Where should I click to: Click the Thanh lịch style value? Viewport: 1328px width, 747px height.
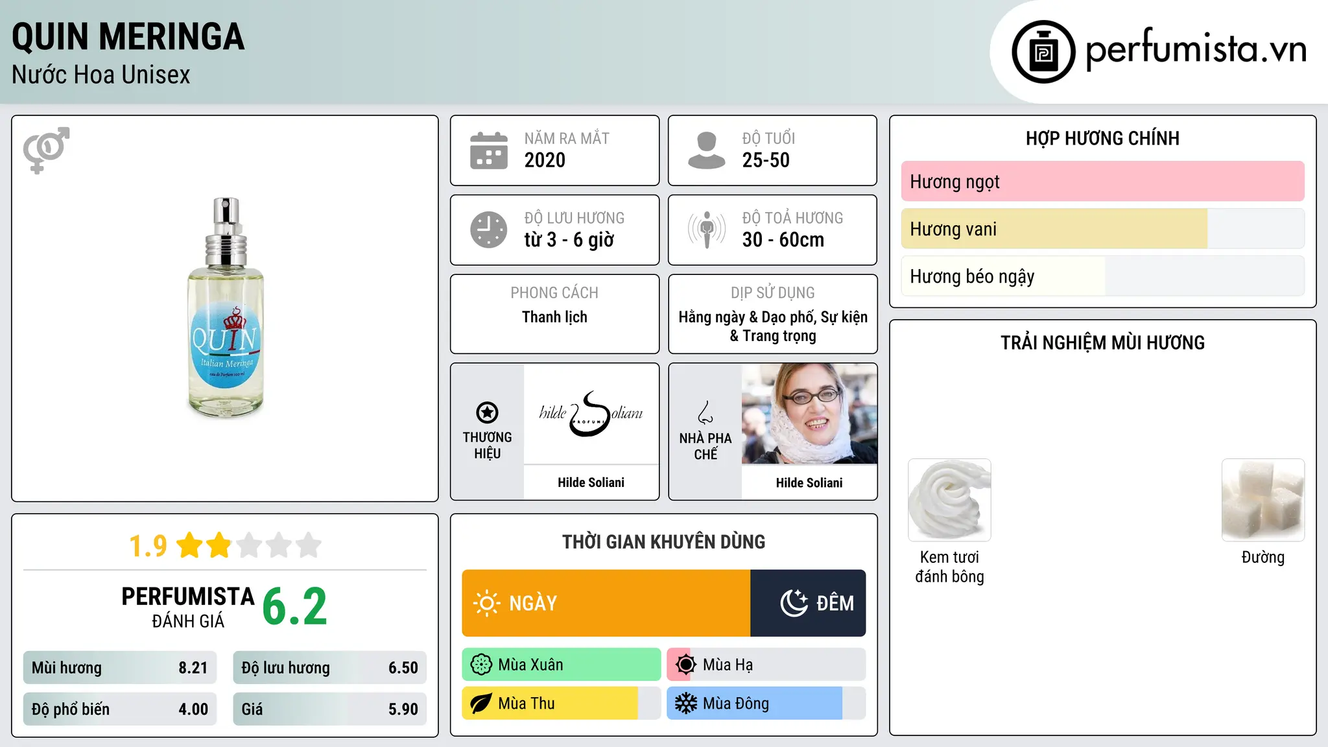tap(554, 317)
